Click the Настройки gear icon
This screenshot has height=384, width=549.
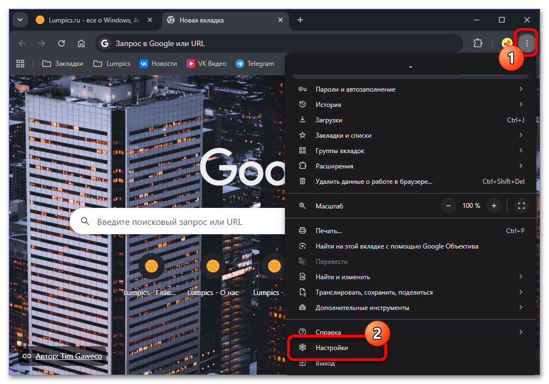click(302, 348)
